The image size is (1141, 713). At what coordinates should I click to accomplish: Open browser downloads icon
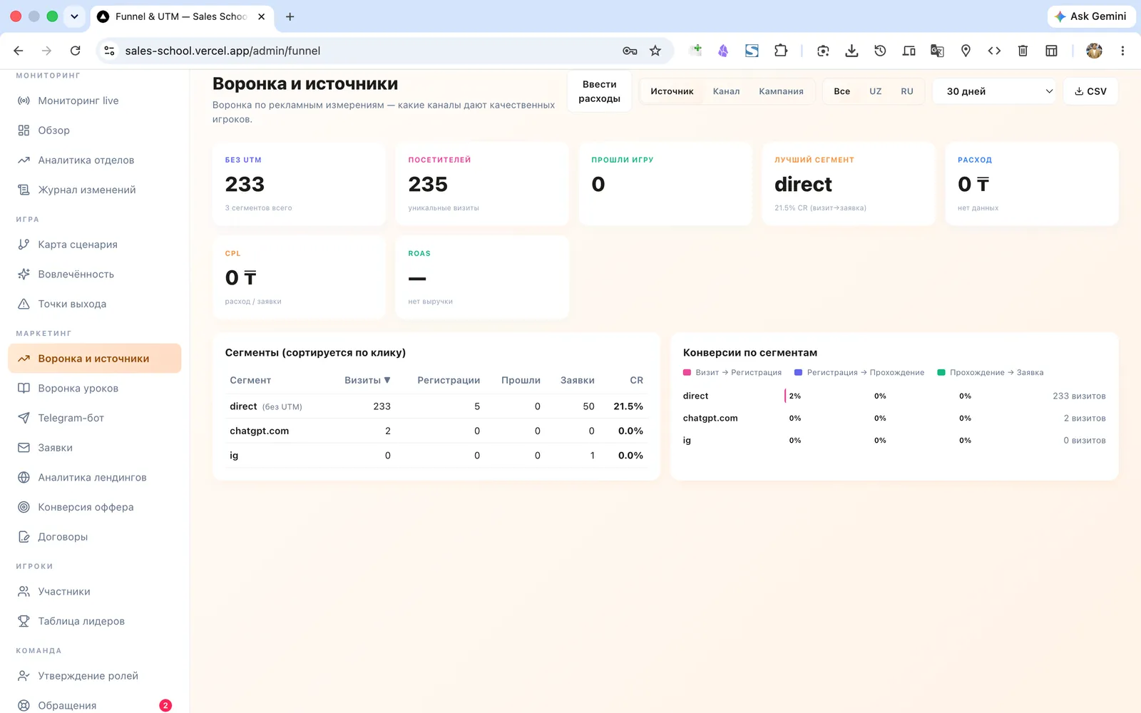coord(851,51)
